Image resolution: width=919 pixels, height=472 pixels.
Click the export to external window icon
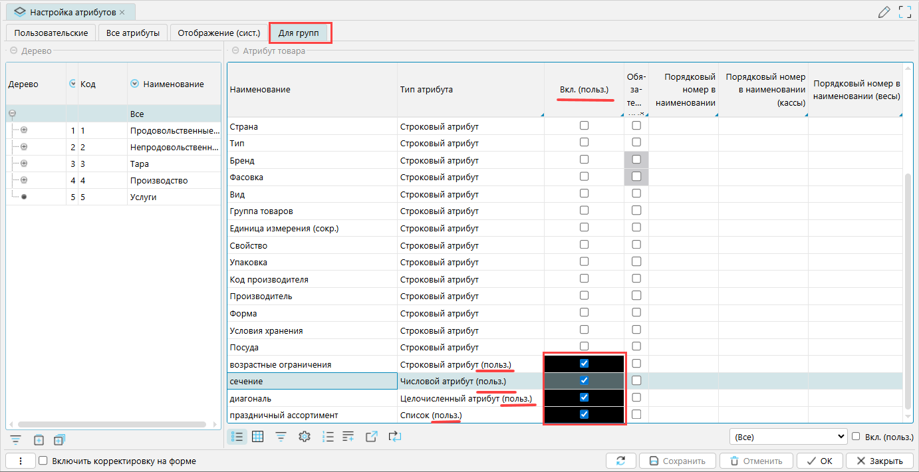(x=372, y=437)
